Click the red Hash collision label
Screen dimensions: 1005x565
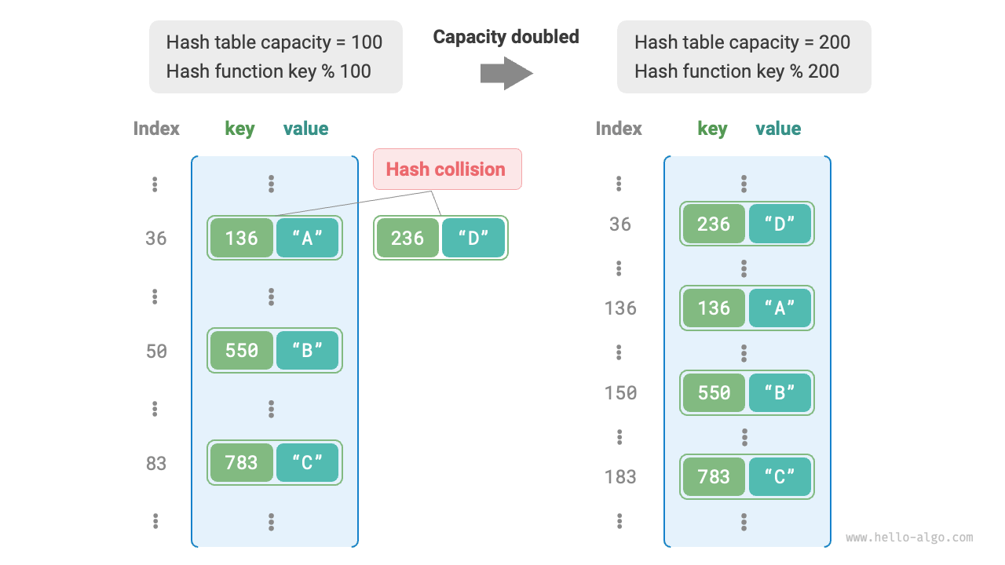pyautogui.click(x=447, y=169)
